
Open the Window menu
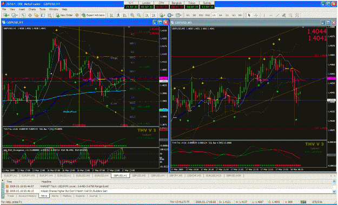(x=54, y=10)
